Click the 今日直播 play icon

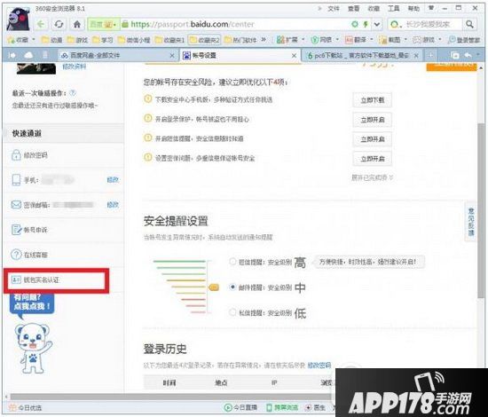[x=228, y=407]
